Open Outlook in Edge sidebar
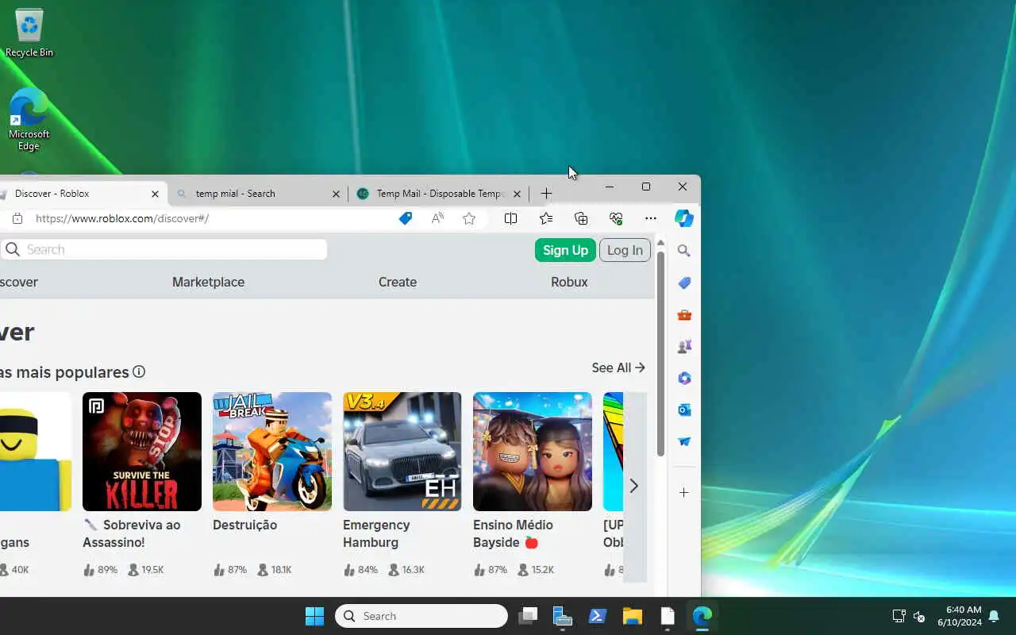 pyautogui.click(x=684, y=410)
